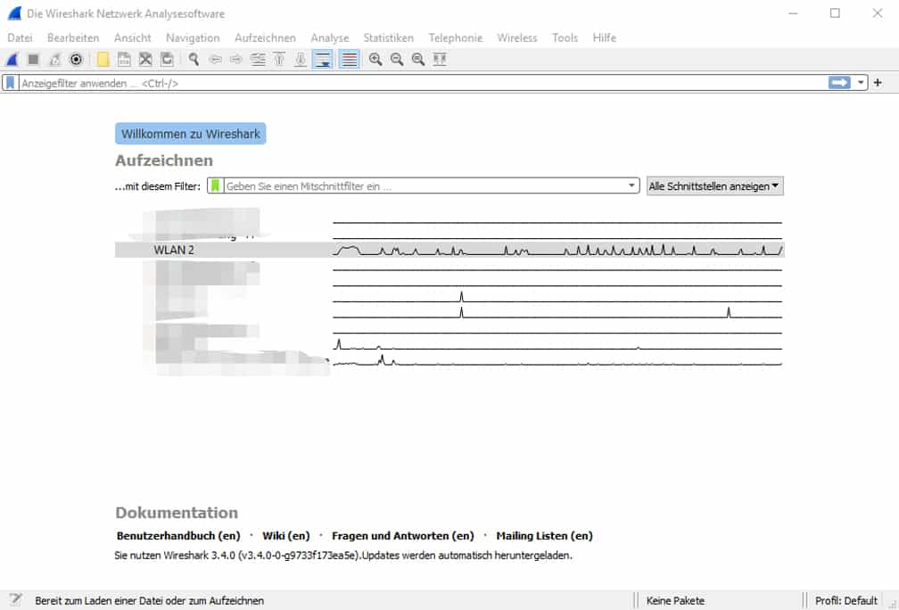This screenshot has height=610, width=899.
Task: Click Profil: Default in the status bar
Action: (x=845, y=601)
